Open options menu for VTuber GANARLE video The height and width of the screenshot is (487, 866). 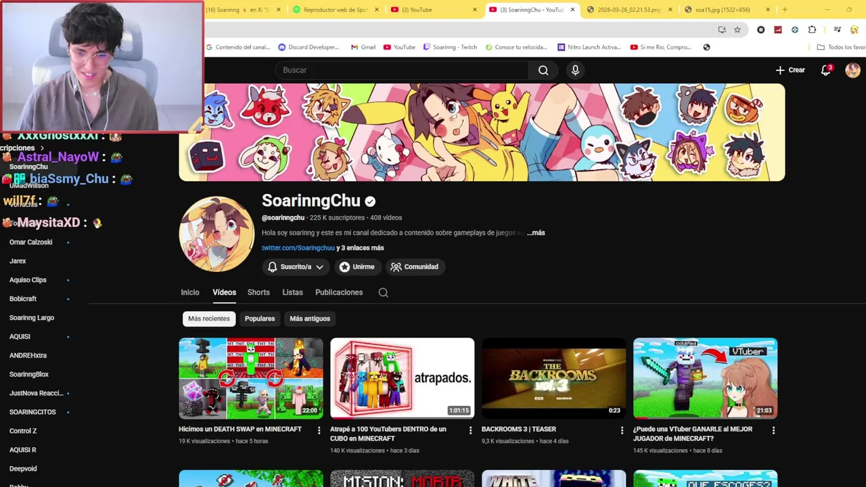click(773, 430)
